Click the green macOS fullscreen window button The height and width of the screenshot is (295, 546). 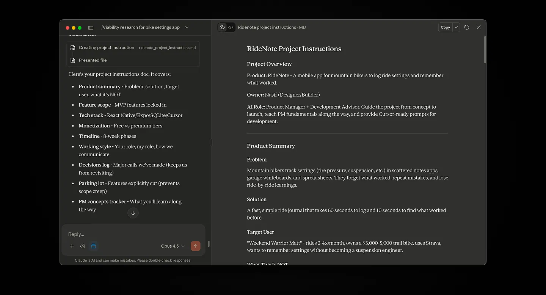[80, 28]
